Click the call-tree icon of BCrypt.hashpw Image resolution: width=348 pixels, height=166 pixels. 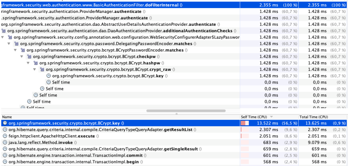(x=36, y=63)
